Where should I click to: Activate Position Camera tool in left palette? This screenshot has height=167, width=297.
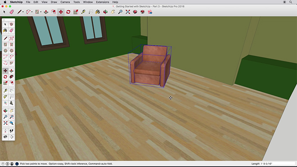point(5,131)
